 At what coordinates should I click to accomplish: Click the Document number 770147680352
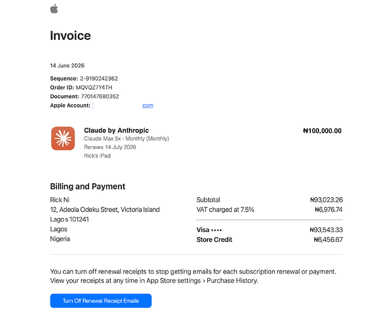[x=100, y=96]
